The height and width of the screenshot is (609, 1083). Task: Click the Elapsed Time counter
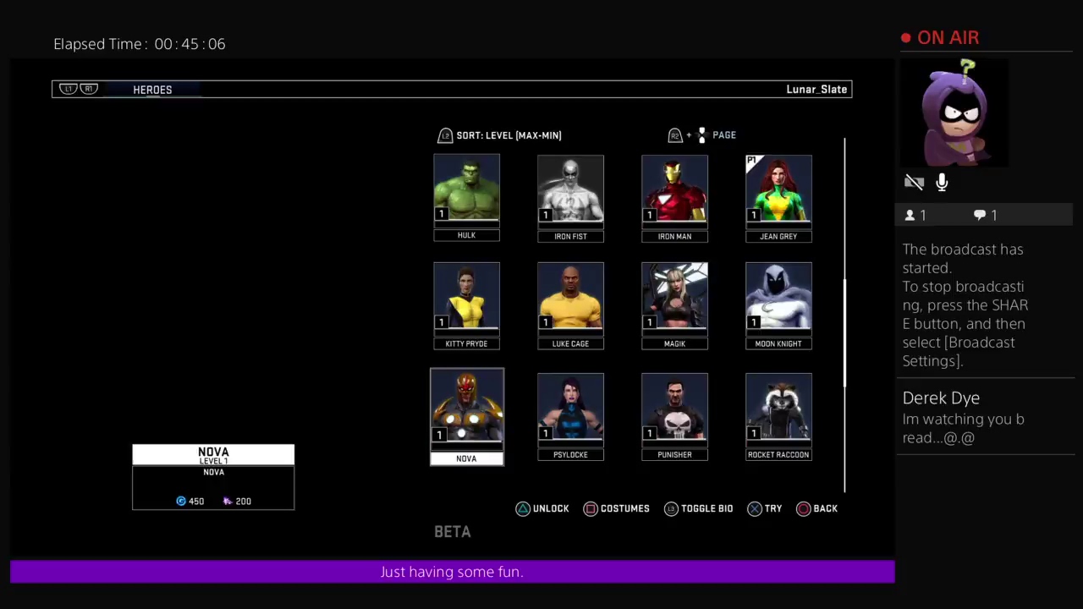pos(140,44)
